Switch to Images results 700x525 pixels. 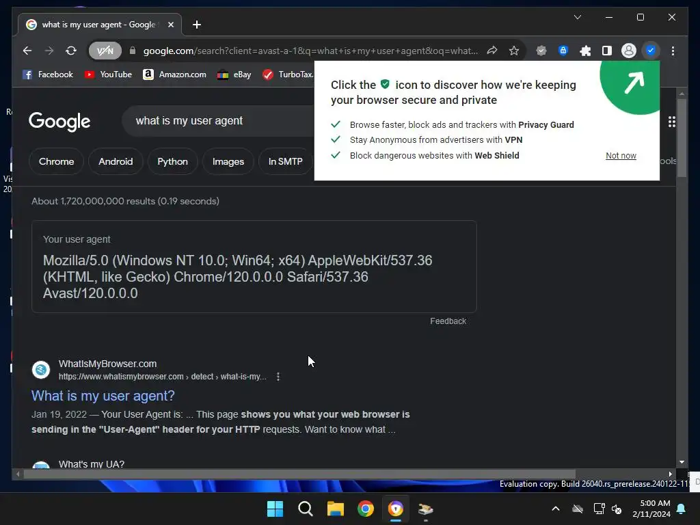(228, 161)
